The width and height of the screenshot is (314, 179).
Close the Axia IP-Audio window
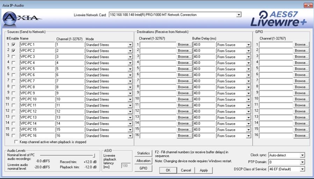(308, 5)
